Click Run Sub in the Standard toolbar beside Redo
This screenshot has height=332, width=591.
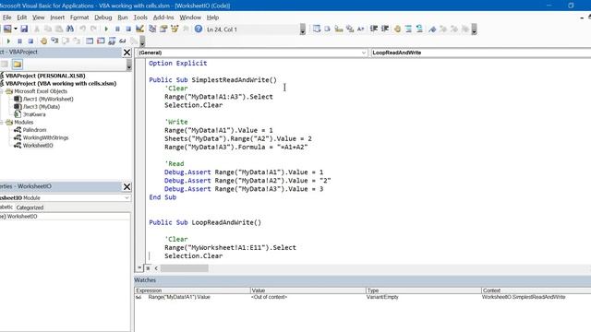coord(106,29)
